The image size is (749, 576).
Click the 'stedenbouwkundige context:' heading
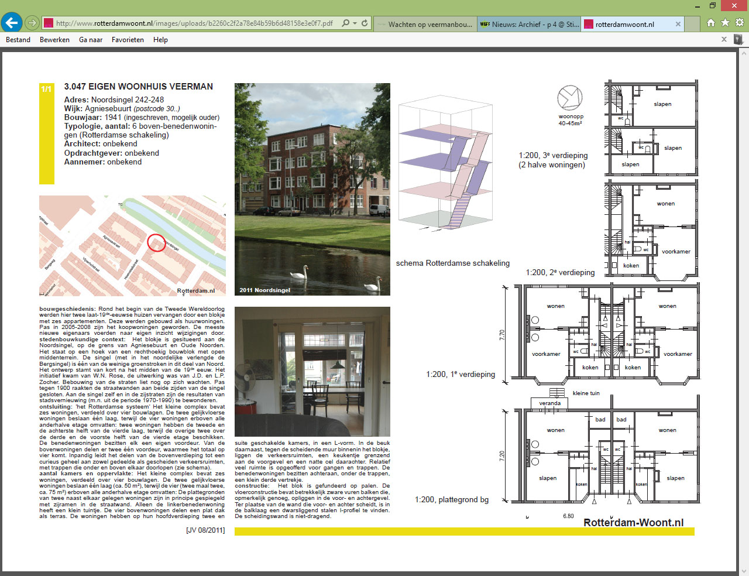click(x=83, y=340)
